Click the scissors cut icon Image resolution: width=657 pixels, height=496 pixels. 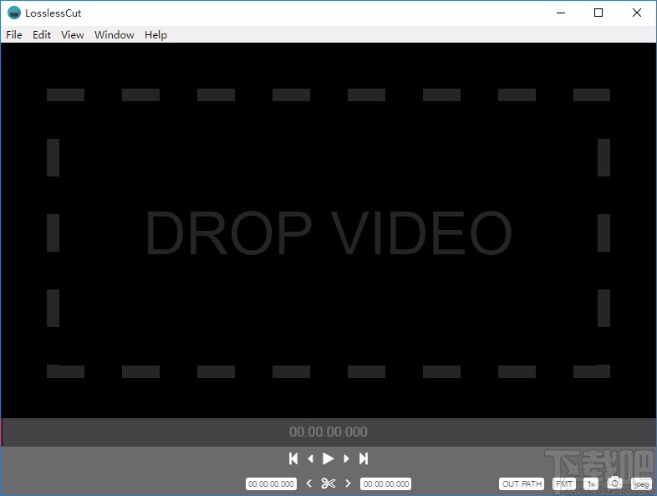tap(328, 483)
